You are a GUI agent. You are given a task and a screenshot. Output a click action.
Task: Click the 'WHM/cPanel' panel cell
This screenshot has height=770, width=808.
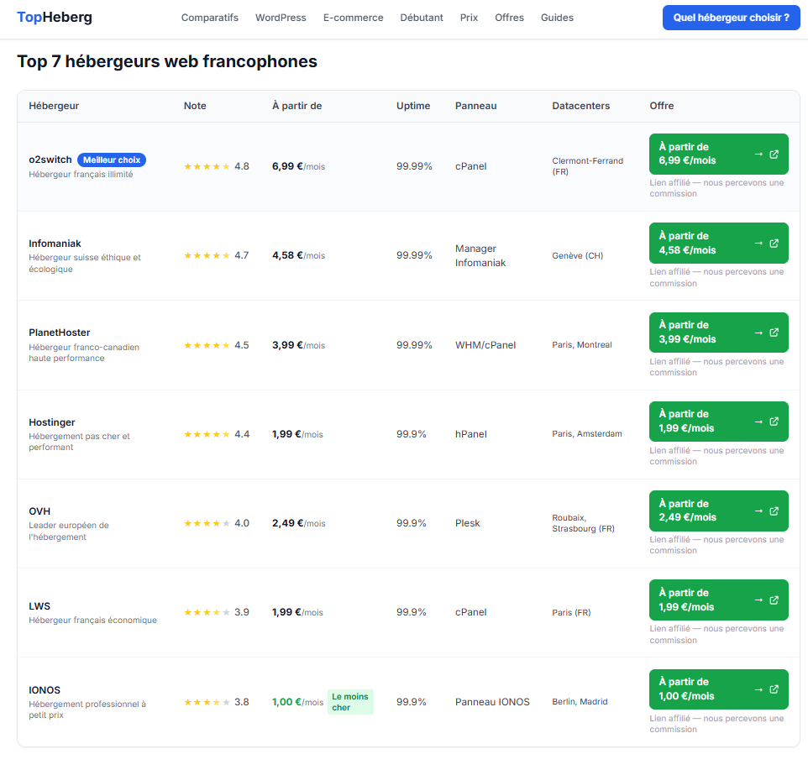point(485,345)
